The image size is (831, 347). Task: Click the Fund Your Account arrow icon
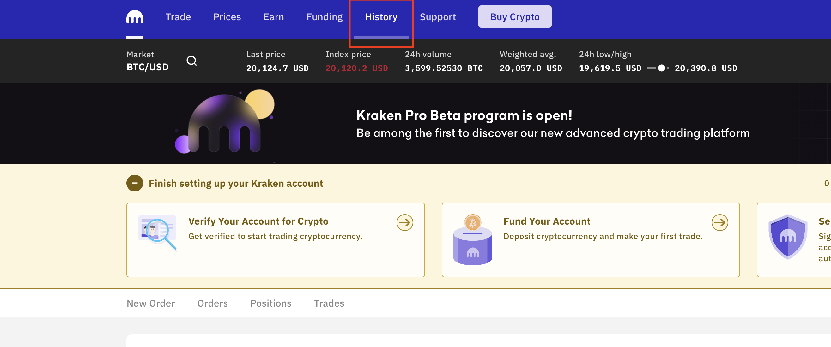click(720, 222)
